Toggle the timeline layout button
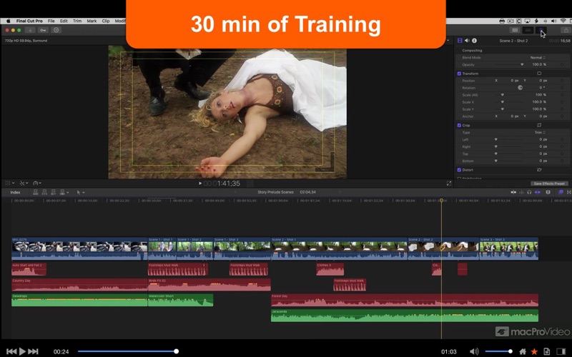 (528, 30)
